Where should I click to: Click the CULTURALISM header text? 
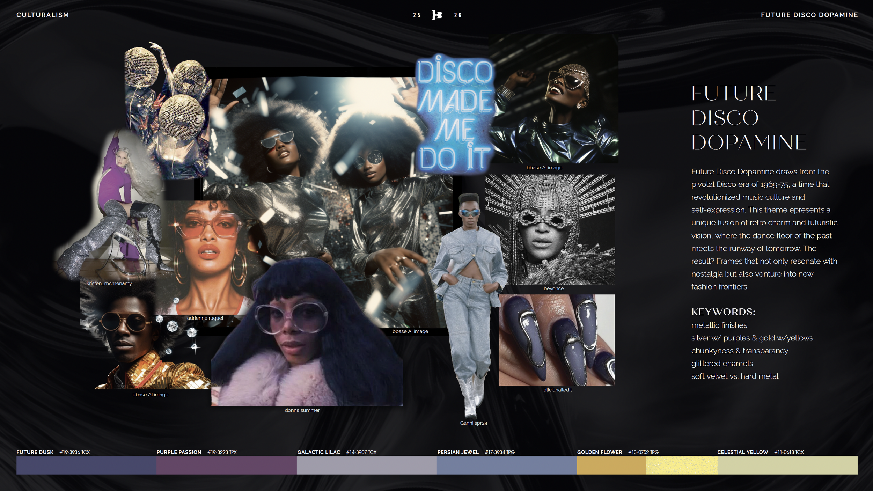point(43,15)
